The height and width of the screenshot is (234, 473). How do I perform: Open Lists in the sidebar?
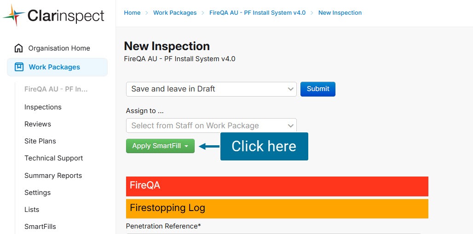click(x=32, y=210)
